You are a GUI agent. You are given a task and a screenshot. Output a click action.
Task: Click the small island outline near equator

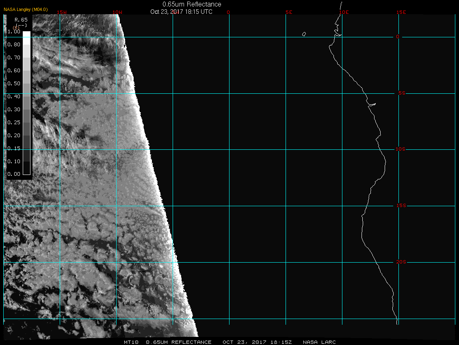[x=304, y=34]
